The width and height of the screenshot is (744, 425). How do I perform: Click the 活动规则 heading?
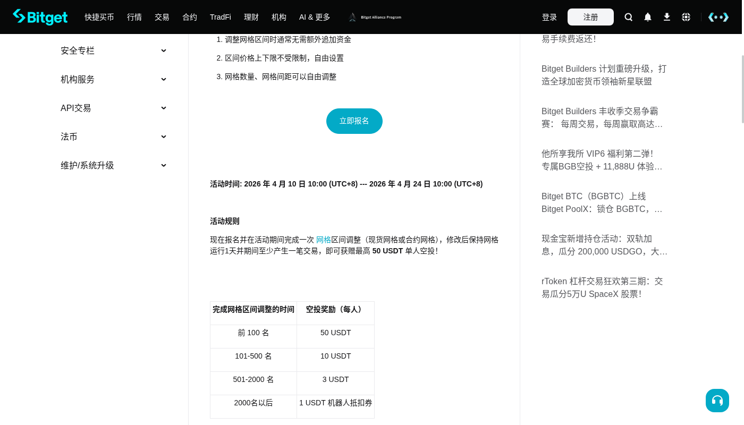(x=225, y=221)
